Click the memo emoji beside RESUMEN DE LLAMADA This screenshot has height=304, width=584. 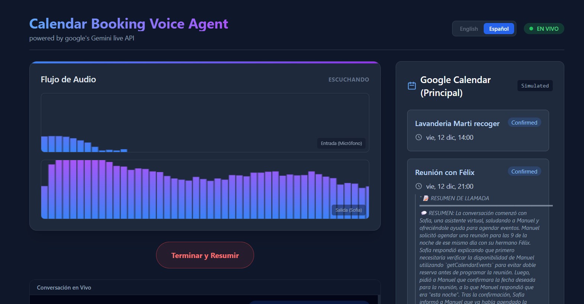point(425,198)
